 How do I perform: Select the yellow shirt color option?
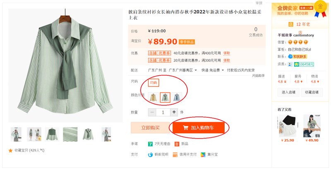[154, 97]
